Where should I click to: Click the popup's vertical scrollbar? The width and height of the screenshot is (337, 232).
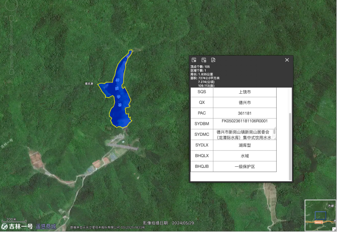tap(290, 146)
